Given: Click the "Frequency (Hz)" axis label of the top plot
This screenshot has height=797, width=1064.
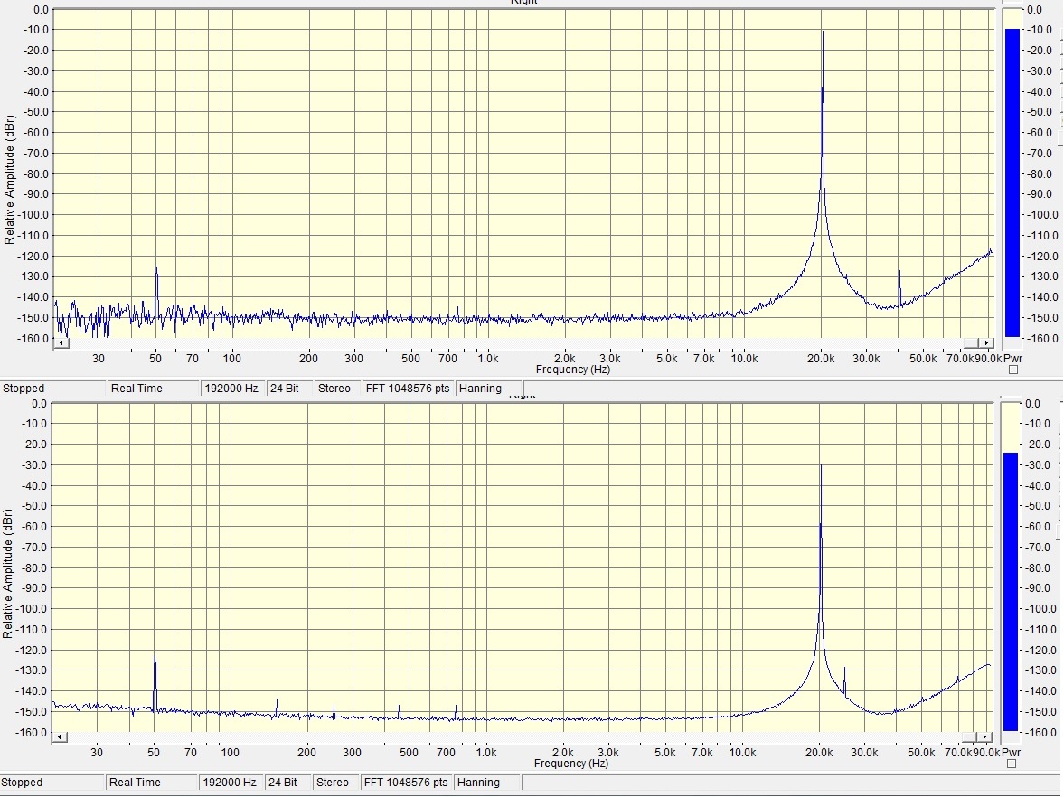Looking at the screenshot, I should (573, 370).
